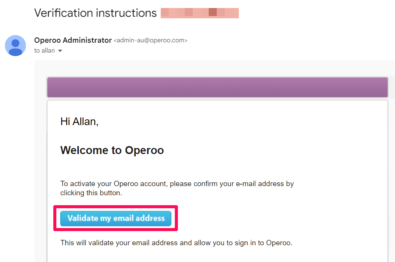This screenshot has width=395, height=262.
Task: Click the 'clicking this button.' text line
Action: click(91, 193)
